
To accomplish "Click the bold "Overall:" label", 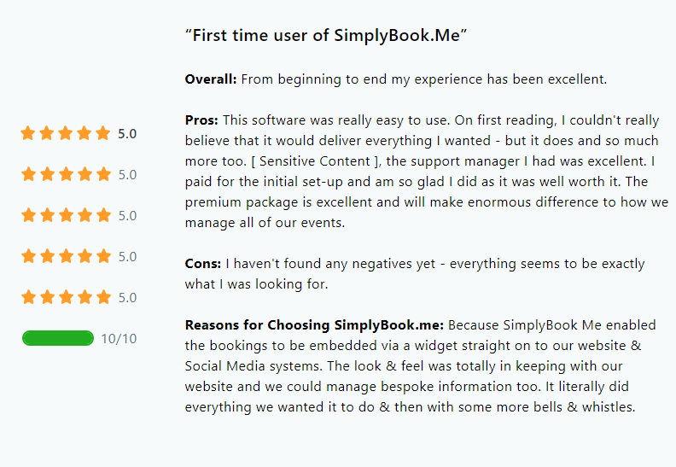I will tap(211, 79).
